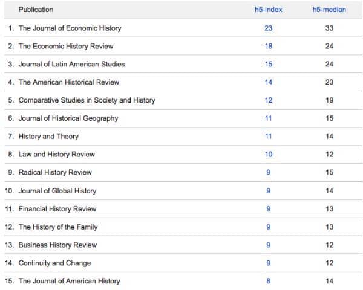Select h5-index 14 of The American Historical Review
This screenshot has height=290, width=363.
tap(269, 82)
